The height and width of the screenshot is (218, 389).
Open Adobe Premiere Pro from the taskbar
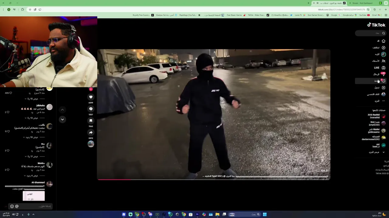tap(197, 214)
